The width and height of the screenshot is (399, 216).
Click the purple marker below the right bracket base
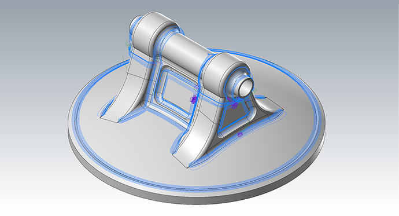click(240, 134)
